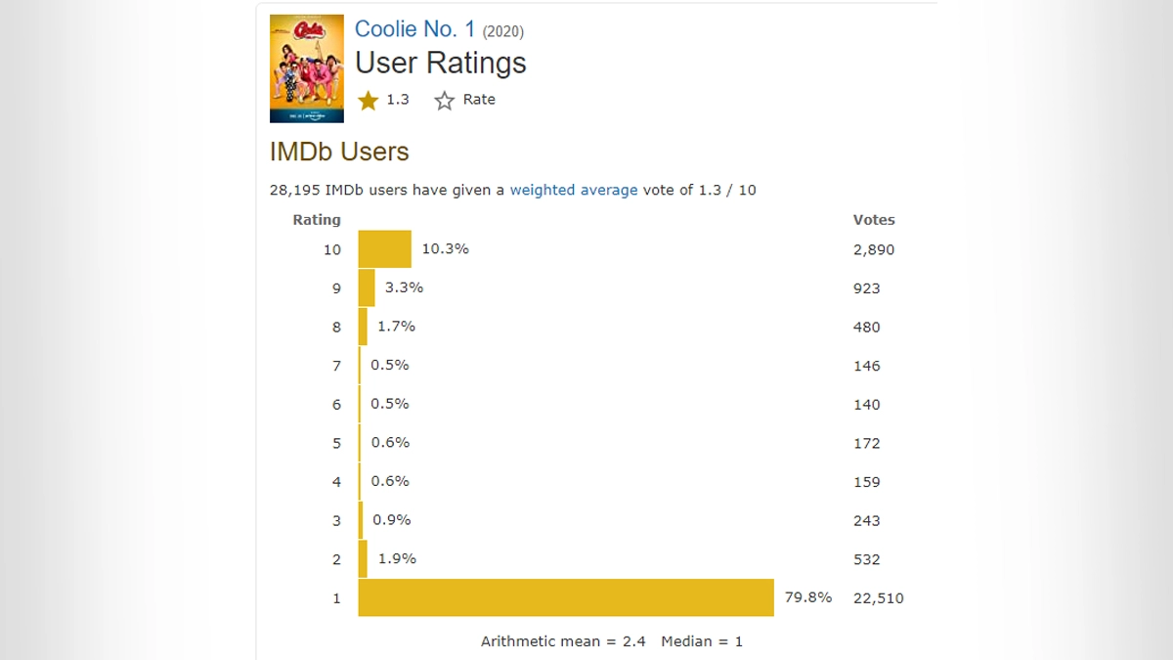The width and height of the screenshot is (1173, 660).
Task: Click the 2,890 votes count
Action: [874, 249]
